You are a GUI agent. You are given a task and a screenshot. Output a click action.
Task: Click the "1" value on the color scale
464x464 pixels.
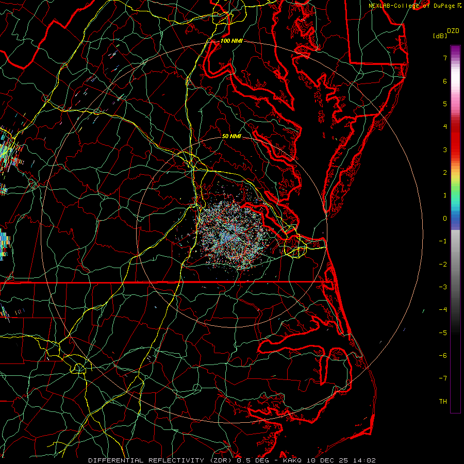(x=445, y=195)
